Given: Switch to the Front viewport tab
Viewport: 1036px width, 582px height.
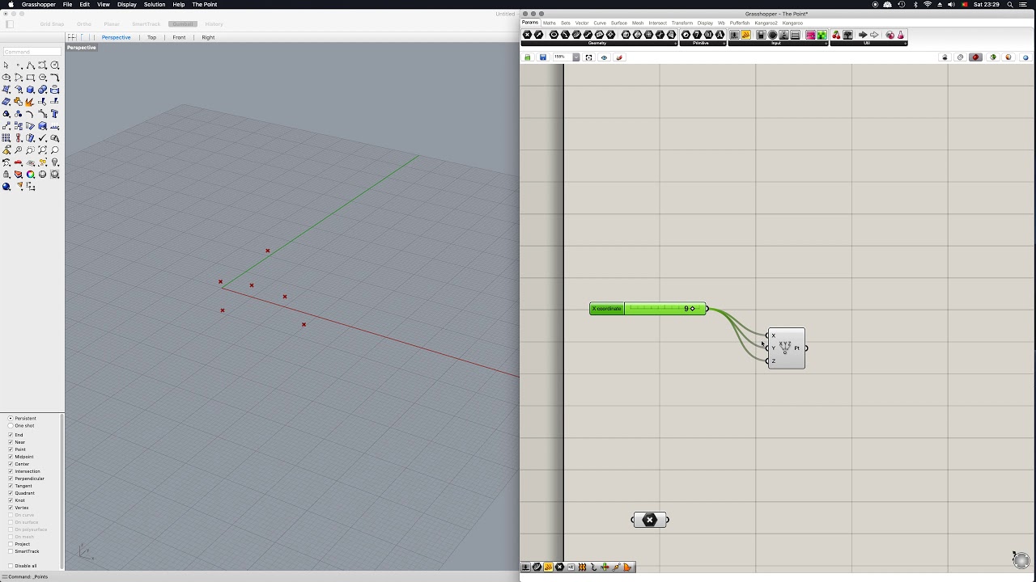Looking at the screenshot, I should 179,37.
